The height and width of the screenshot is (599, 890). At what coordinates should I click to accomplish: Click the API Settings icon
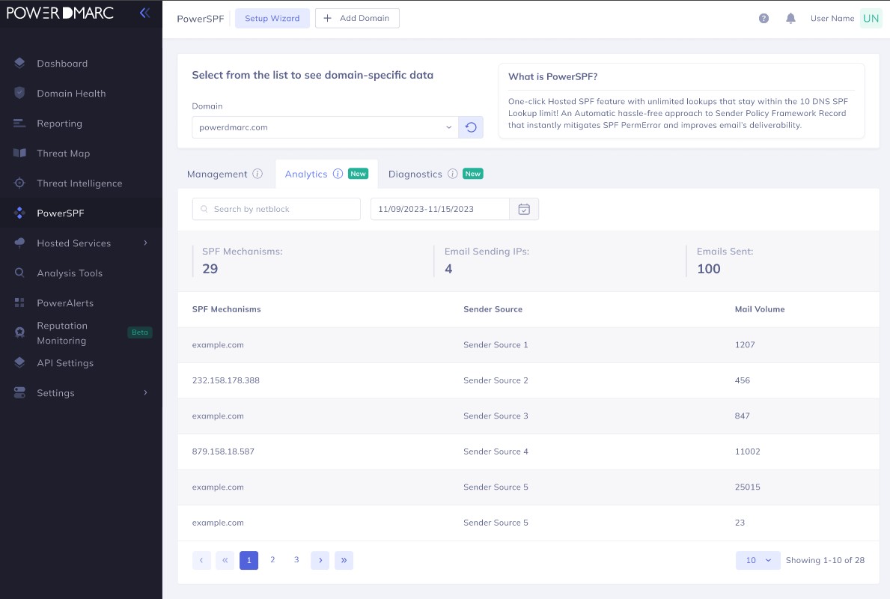coord(19,363)
